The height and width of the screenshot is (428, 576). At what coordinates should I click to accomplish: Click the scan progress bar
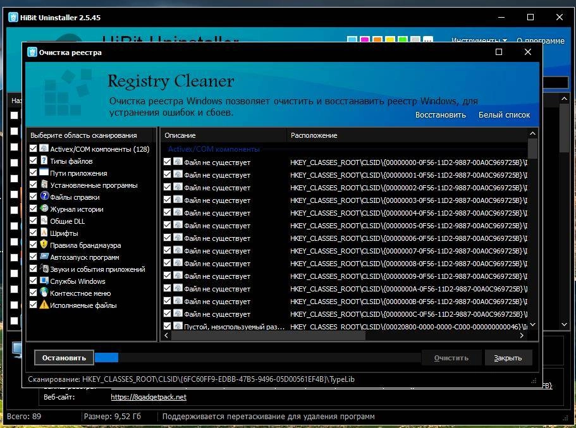[x=257, y=357]
